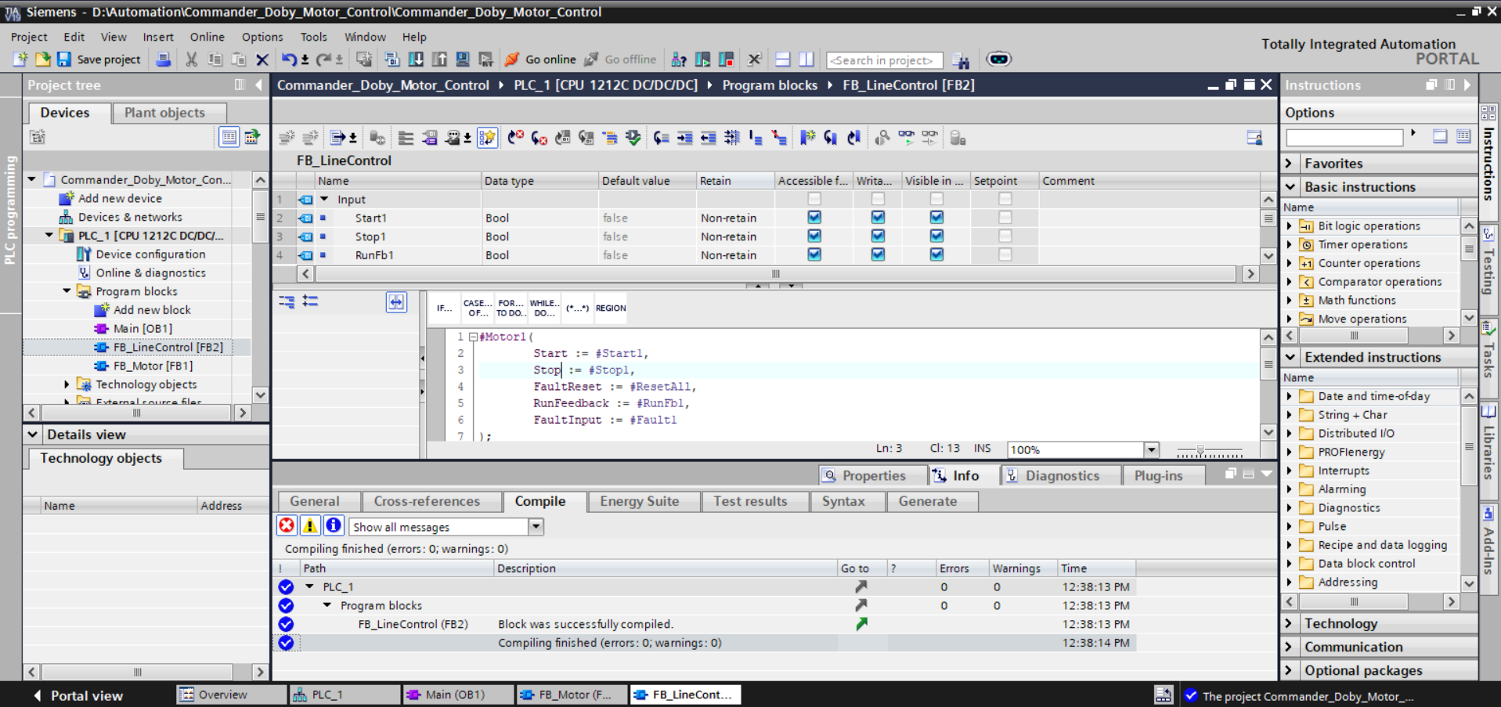Expand Technology objects in project tree

[x=67, y=384]
